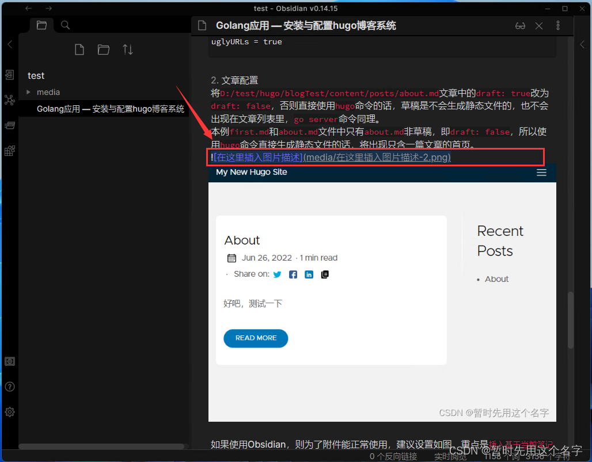Image resolution: width=592 pixels, height=462 pixels.
Task: Switch to the search tab
Action: [65, 25]
